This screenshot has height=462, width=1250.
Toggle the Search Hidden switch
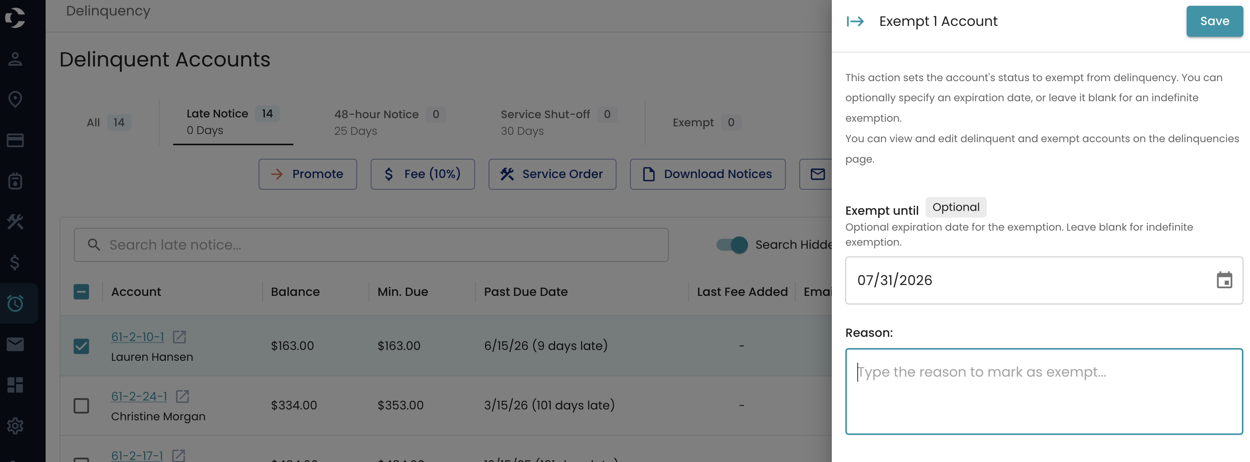(x=732, y=245)
